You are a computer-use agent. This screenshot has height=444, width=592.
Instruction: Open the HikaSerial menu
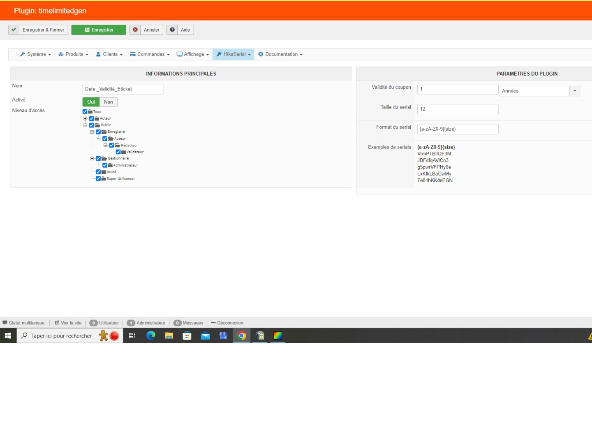pyautogui.click(x=234, y=54)
